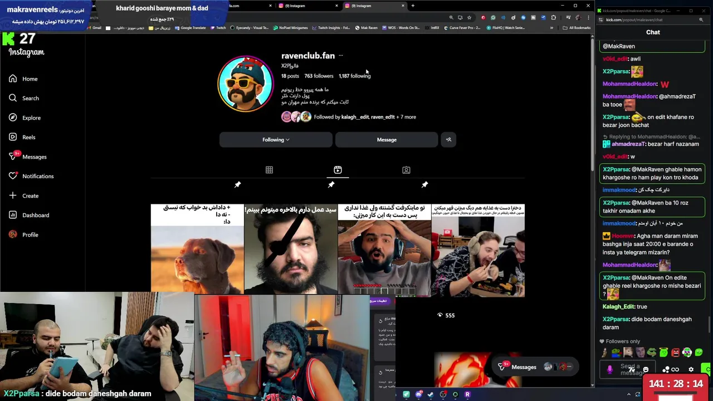Open a new browser tab
Image resolution: width=713 pixels, height=401 pixels.
[413, 6]
